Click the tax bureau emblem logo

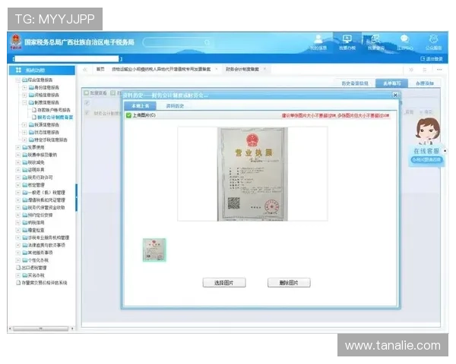click(x=16, y=42)
